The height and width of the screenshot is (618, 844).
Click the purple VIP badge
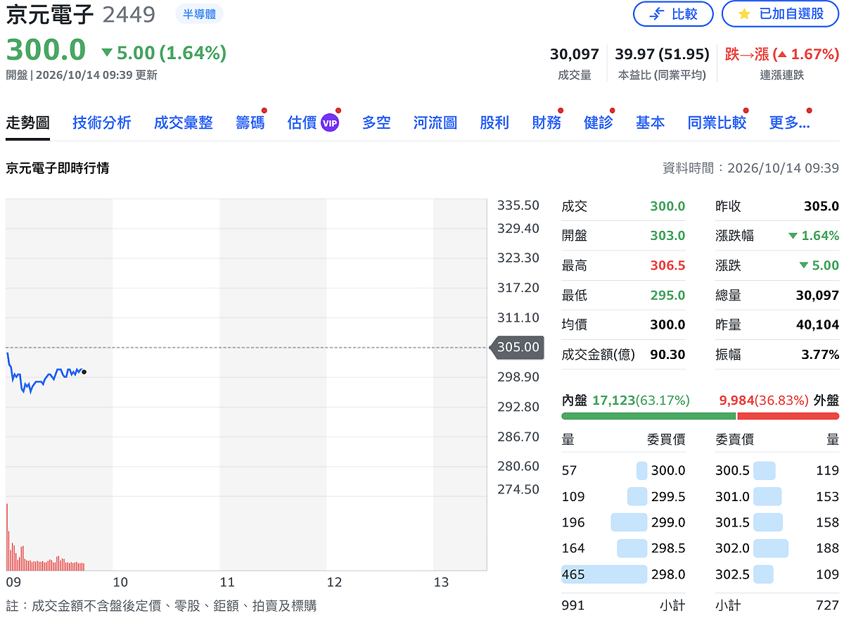(x=330, y=123)
